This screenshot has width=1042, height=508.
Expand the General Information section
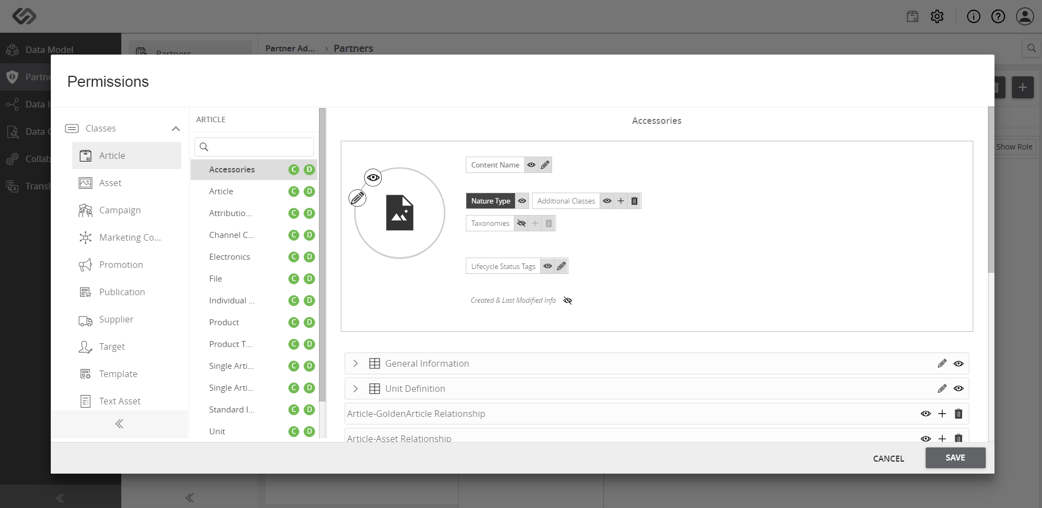(x=356, y=363)
